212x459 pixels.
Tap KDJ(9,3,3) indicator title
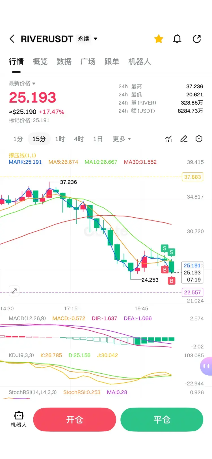[x=21, y=355]
